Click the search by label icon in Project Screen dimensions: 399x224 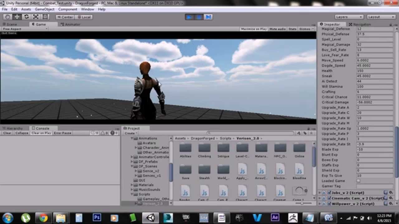tap(305, 133)
